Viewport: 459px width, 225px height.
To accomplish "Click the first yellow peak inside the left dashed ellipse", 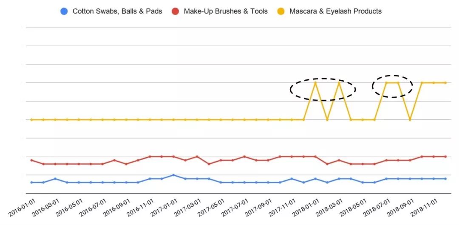I will (x=315, y=83).
